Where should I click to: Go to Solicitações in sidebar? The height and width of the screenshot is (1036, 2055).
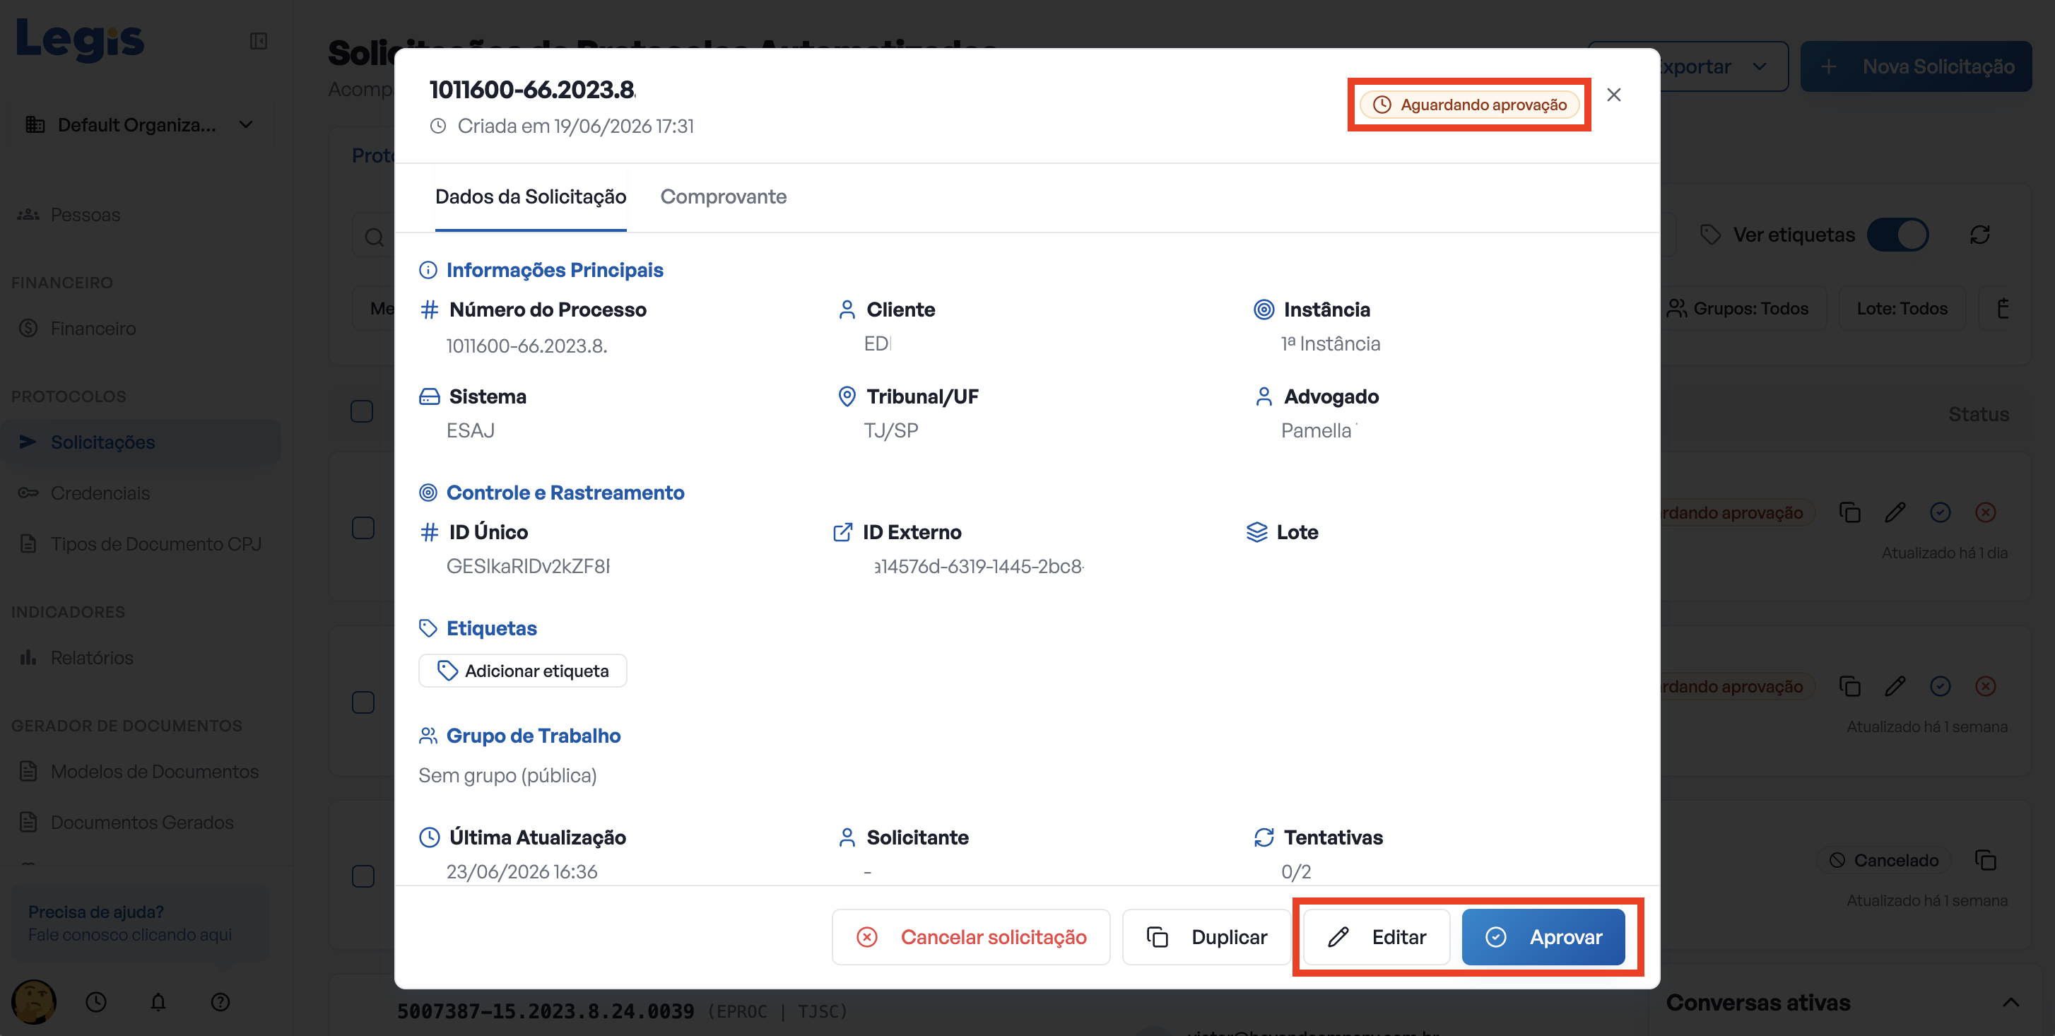coord(141,442)
